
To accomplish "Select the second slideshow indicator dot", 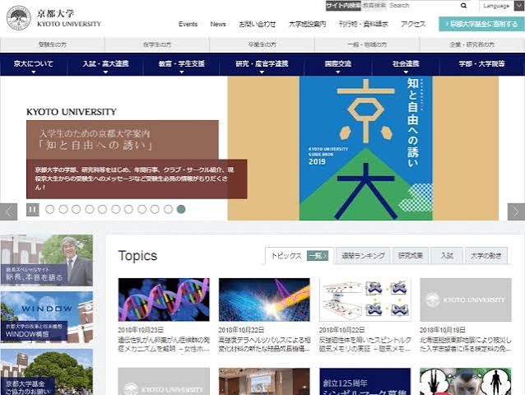I will coord(63,210).
